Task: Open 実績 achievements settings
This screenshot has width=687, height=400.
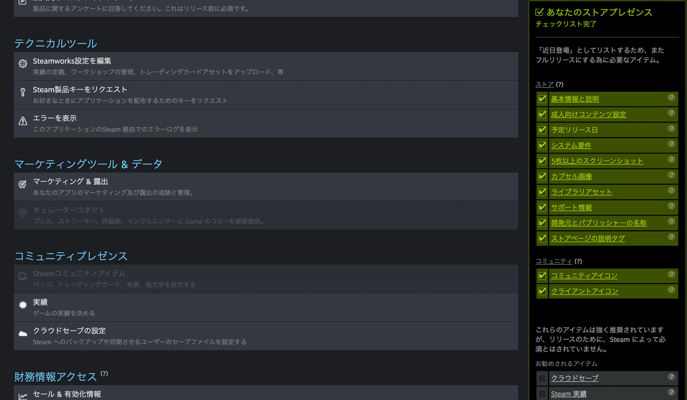Action: tap(266, 307)
